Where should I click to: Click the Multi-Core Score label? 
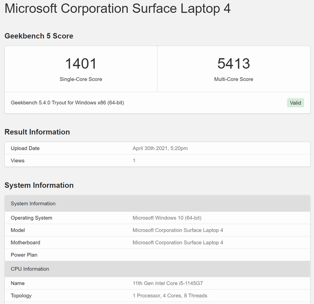click(234, 79)
